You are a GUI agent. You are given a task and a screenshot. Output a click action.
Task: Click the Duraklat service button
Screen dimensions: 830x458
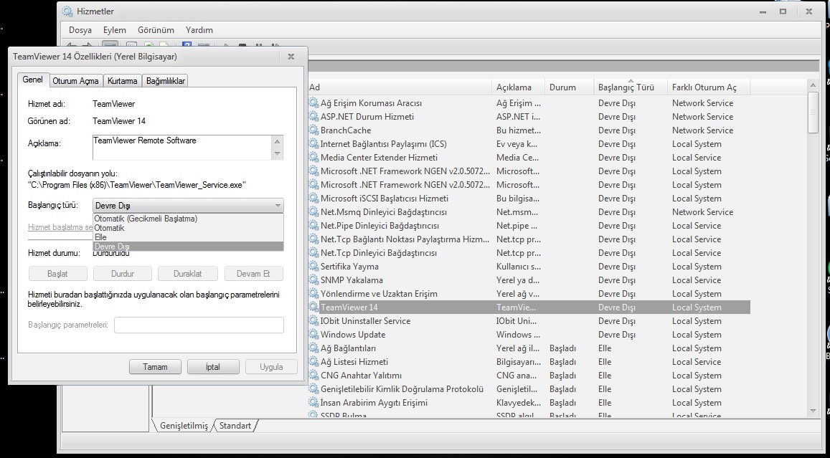[x=188, y=274]
